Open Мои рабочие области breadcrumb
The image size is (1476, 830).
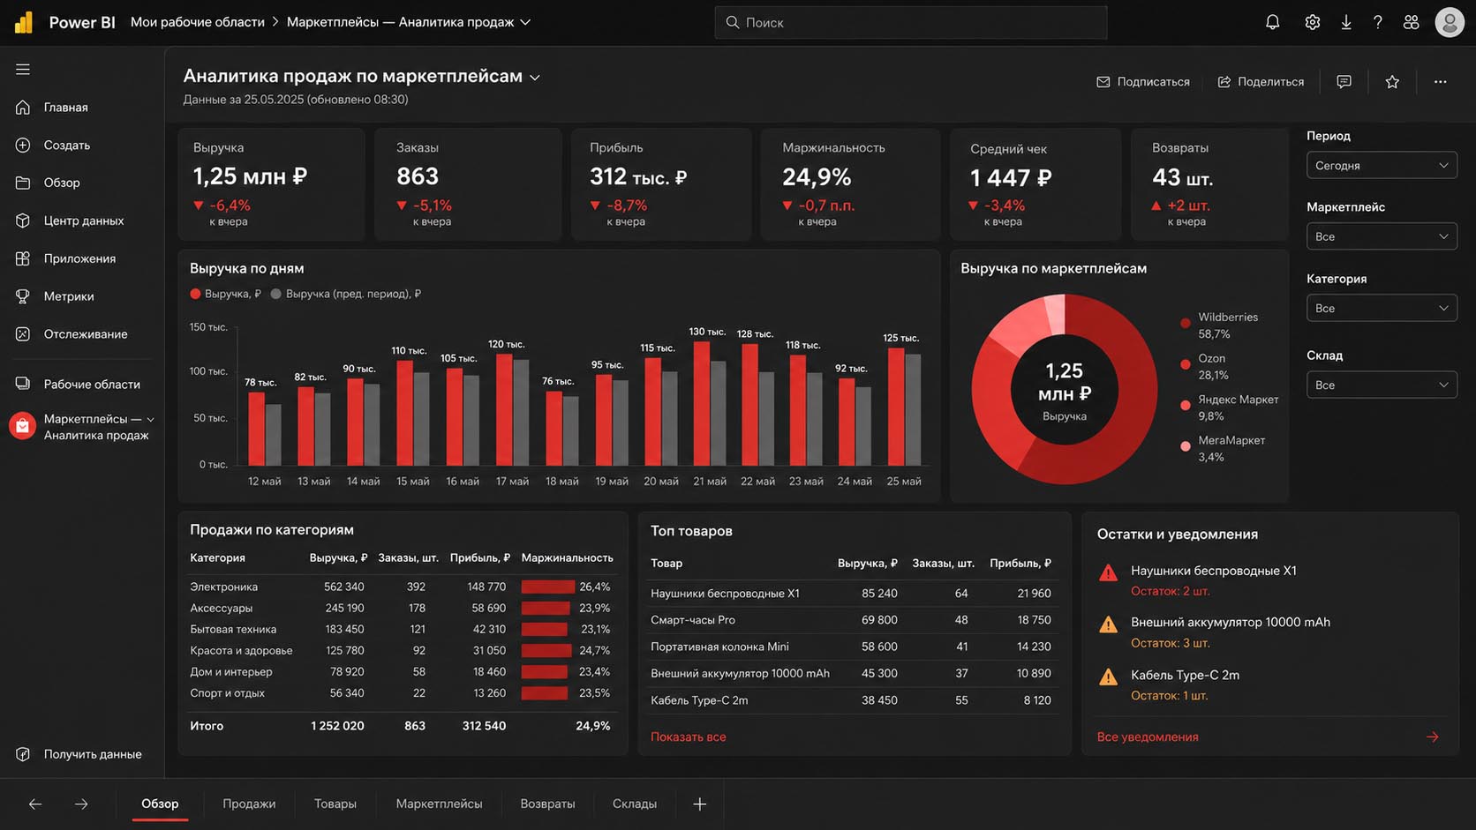(198, 22)
